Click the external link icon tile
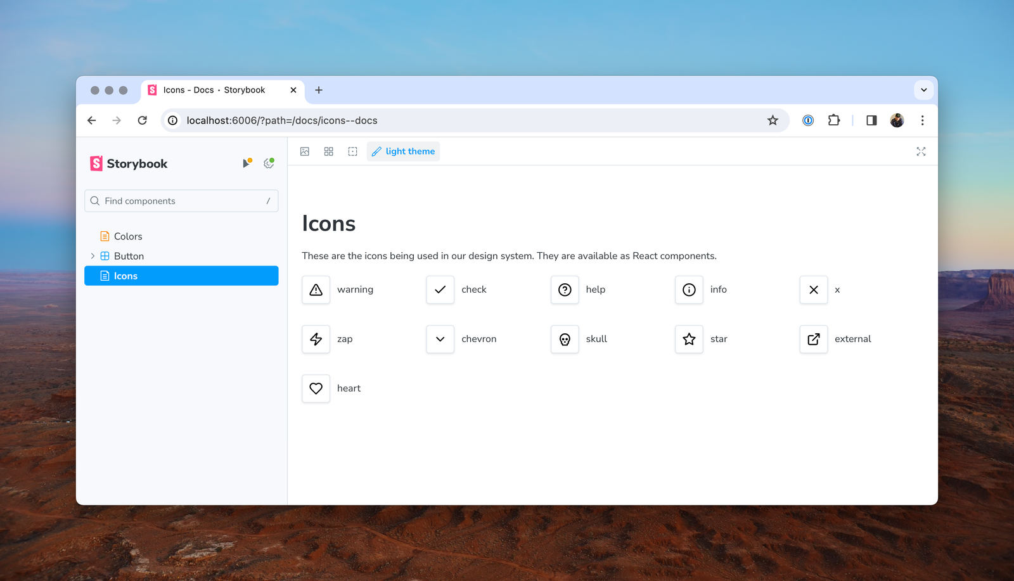This screenshot has height=581, width=1014. [813, 339]
